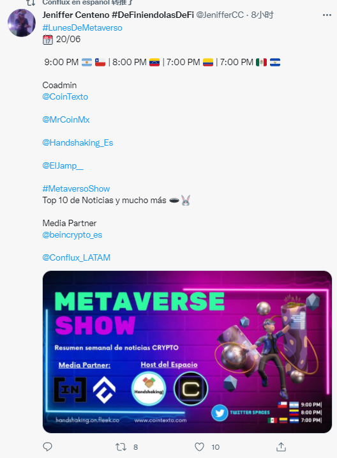This screenshot has width=337, height=458.
Task: Click the retweeted-by icon at top
Action: point(31,3)
